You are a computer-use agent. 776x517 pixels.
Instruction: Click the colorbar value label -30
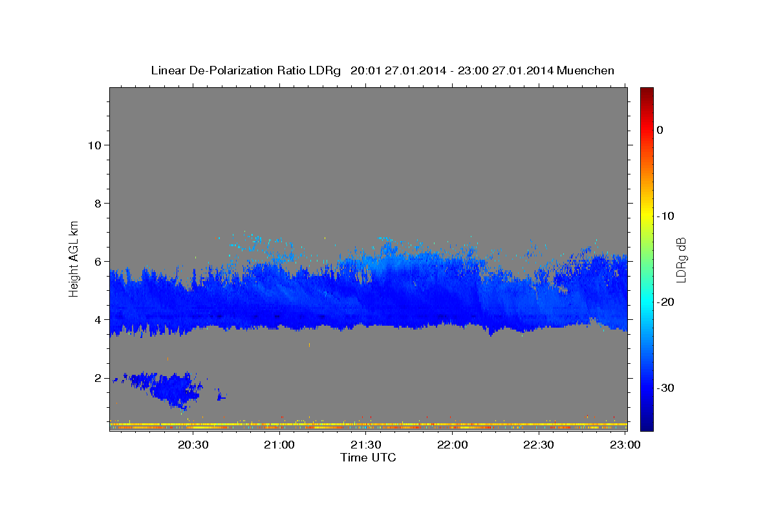click(x=665, y=388)
